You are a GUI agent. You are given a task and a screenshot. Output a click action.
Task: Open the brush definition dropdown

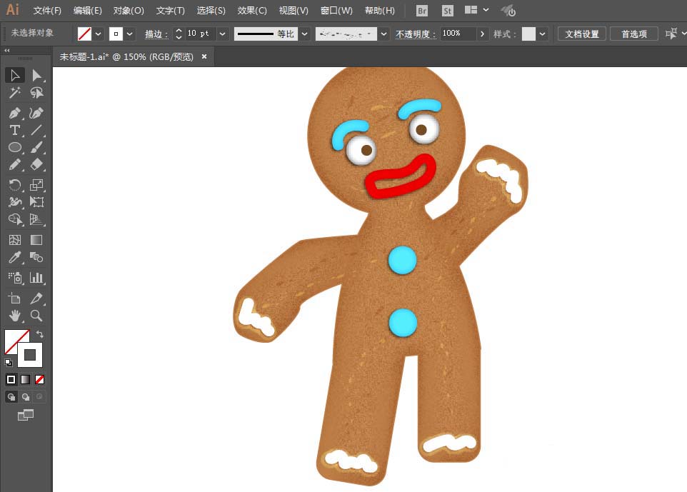[383, 34]
